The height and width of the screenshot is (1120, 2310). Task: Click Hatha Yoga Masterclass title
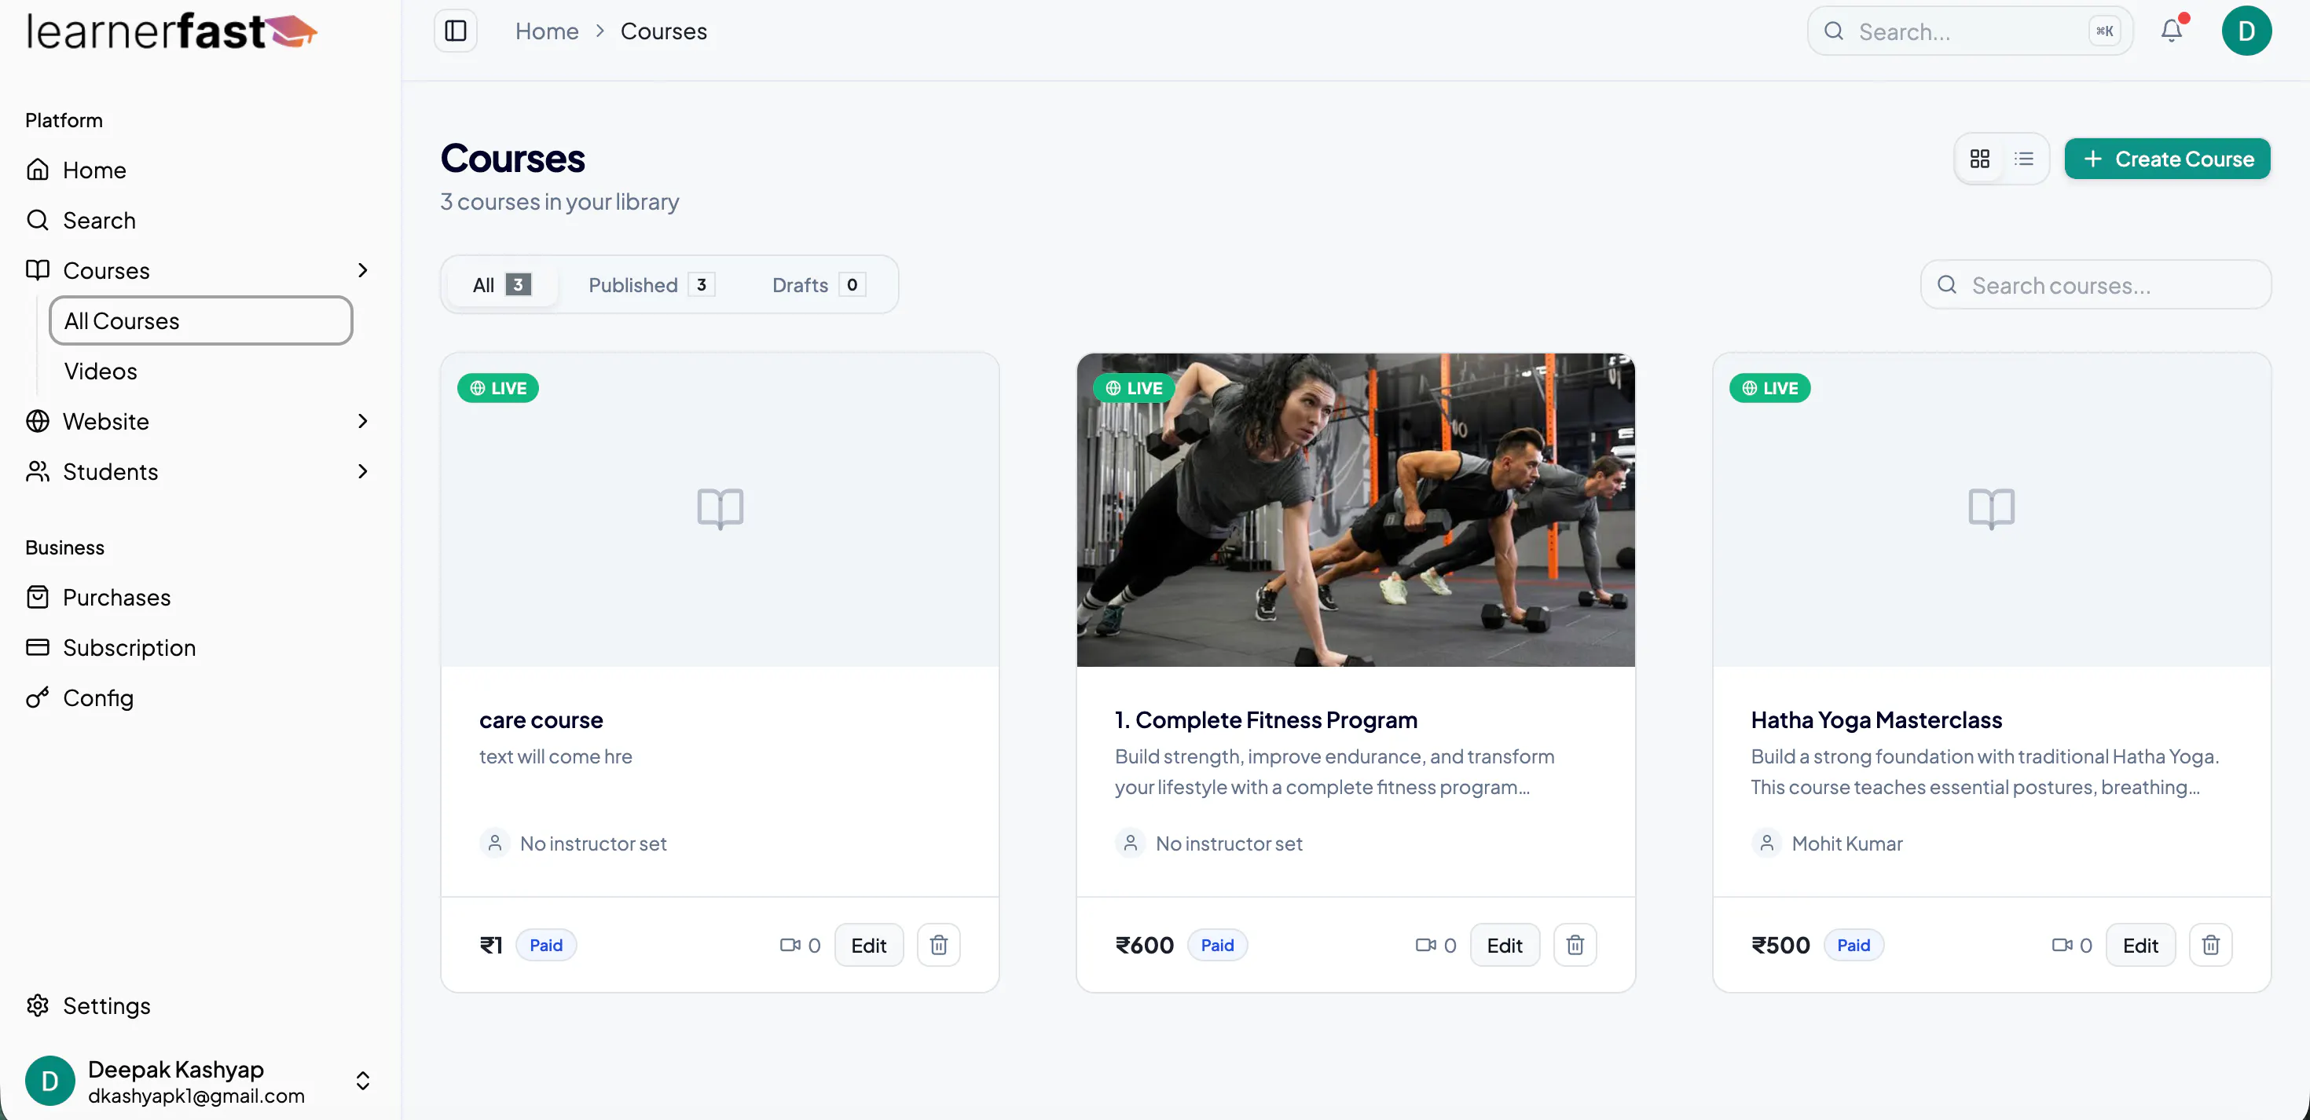coord(1876,719)
